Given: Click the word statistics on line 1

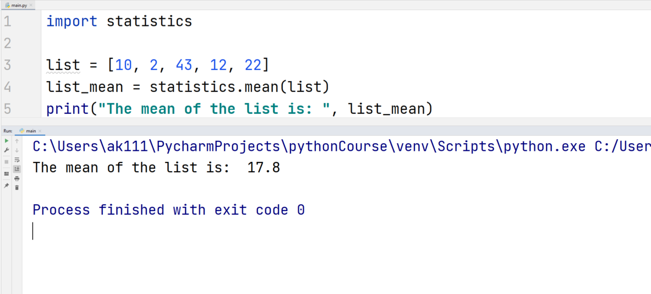Looking at the screenshot, I should [x=149, y=21].
